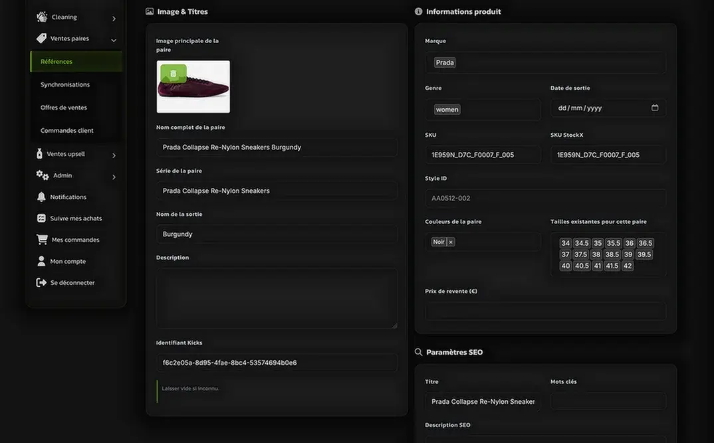
Task: Collapse the Ventes paires section
Action: [x=114, y=40]
